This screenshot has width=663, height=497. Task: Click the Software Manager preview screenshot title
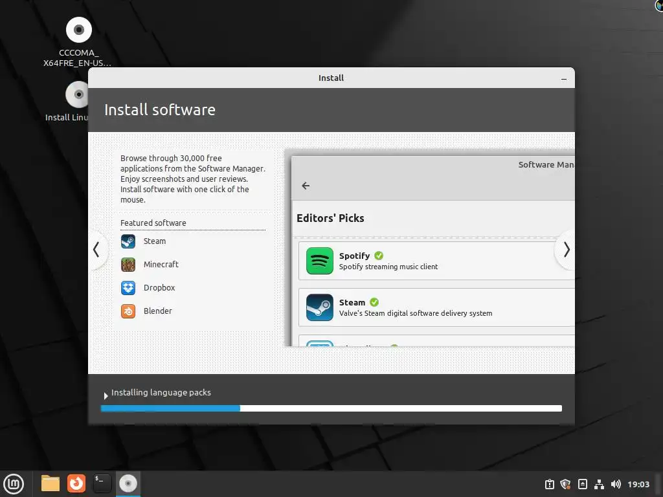click(546, 164)
